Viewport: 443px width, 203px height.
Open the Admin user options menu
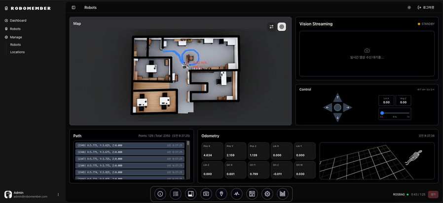[x=58, y=195]
